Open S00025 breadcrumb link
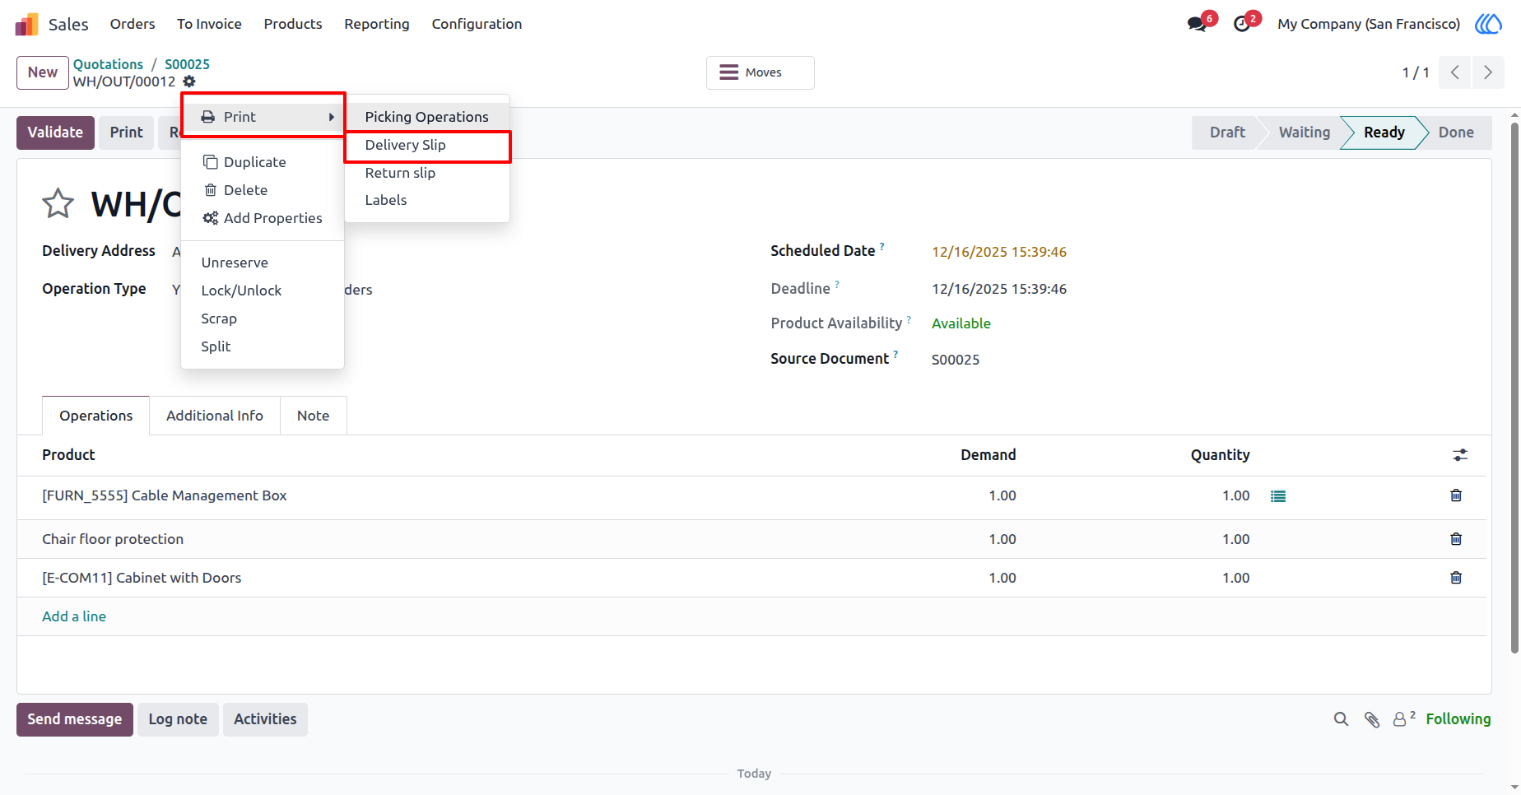Viewport: 1521px width, 795px height. 187,64
